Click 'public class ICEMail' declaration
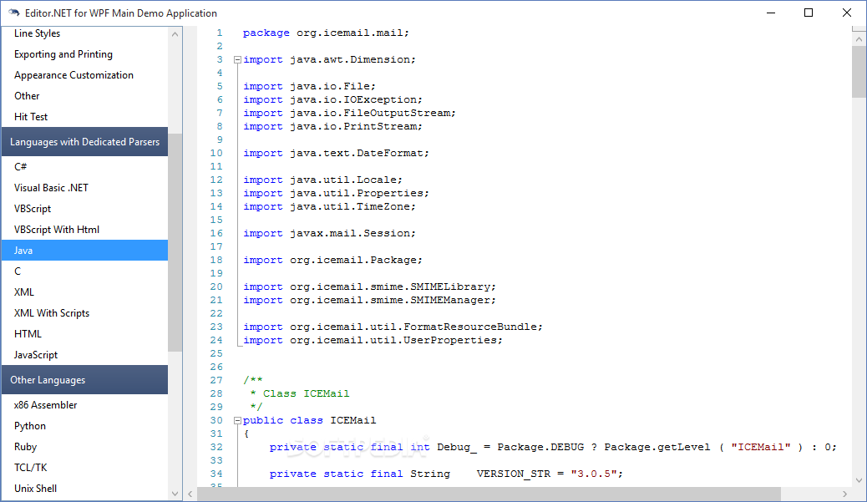Viewport: 867px width, 502px height. tap(309, 421)
